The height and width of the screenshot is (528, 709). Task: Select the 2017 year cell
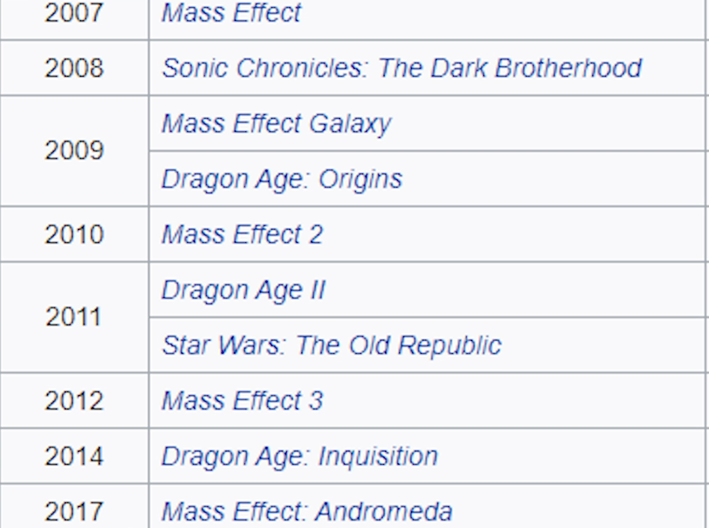click(74, 506)
